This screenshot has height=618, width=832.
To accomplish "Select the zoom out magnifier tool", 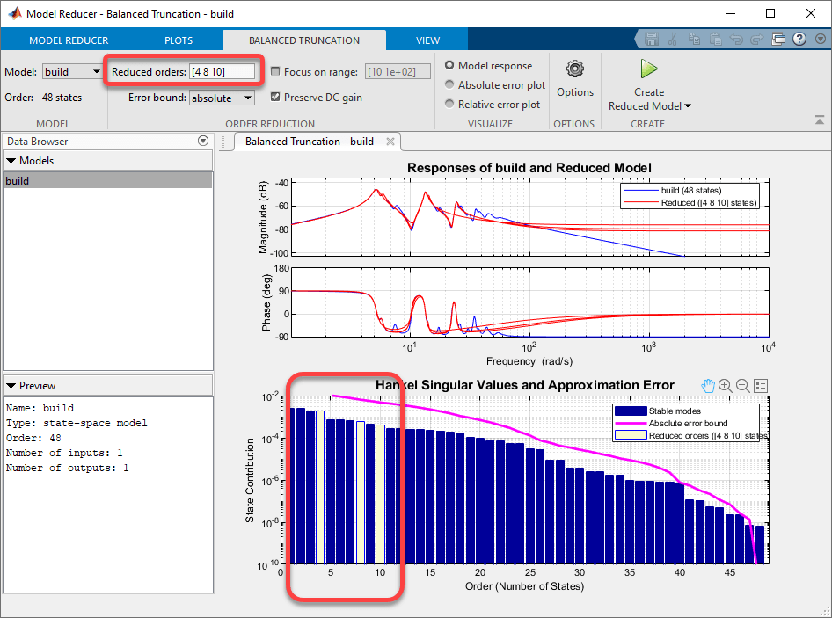I will [743, 386].
